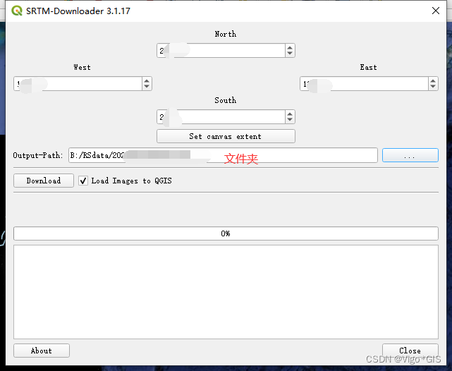Click the Set canvas extent button
This screenshot has width=452, height=371.
[x=226, y=136]
